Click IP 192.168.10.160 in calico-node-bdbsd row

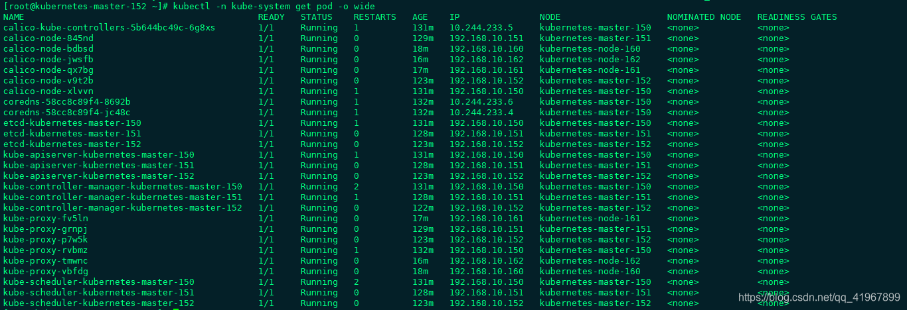click(x=487, y=48)
